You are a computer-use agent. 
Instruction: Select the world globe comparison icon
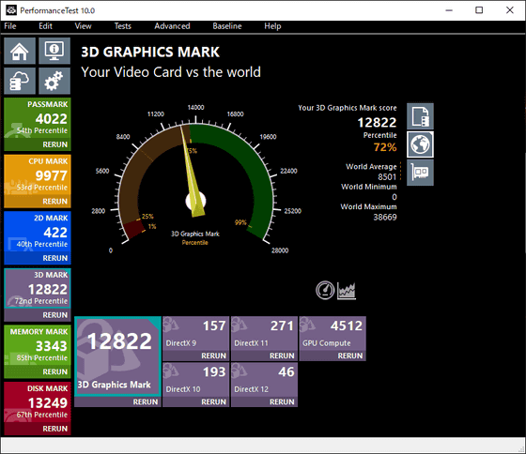click(x=420, y=144)
